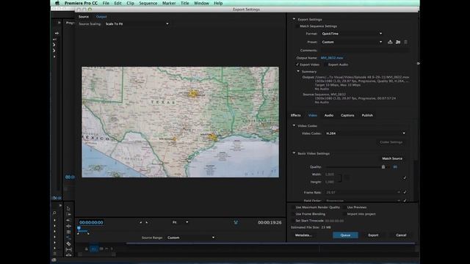Collapse the Basic Video Settings section
Screen dimensions: 470x264
294,153
